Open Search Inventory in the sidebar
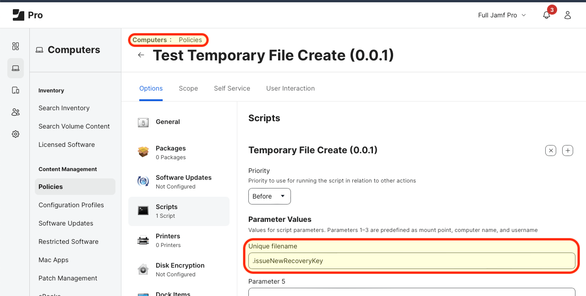This screenshot has height=296, width=586. click(64, 108)
